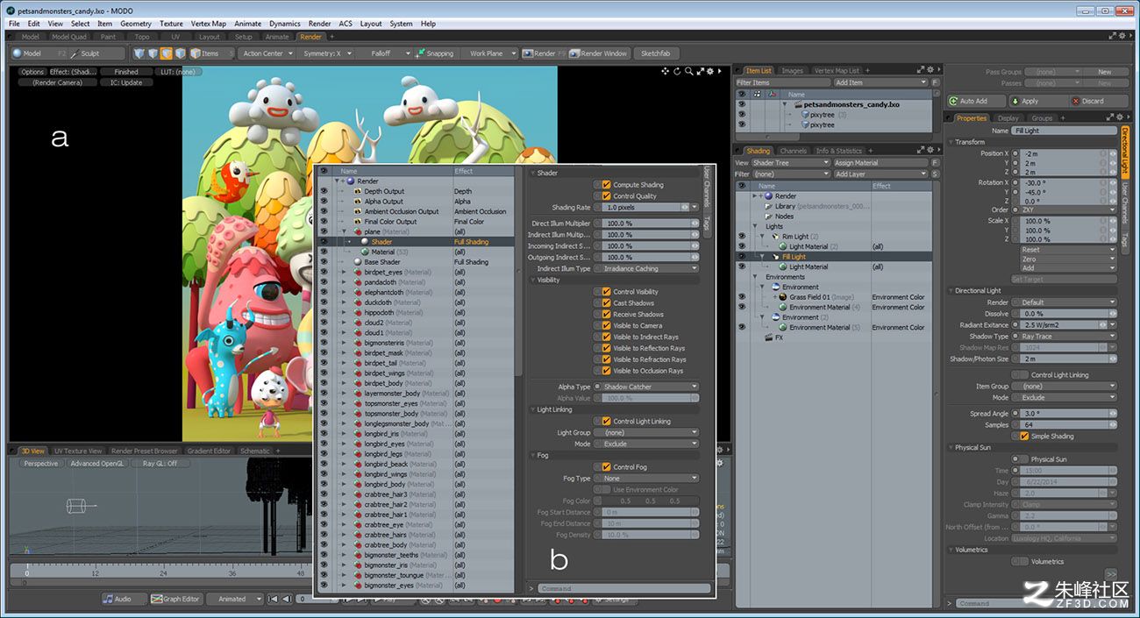This screenshot has width=1140, height=618.
Task: Click the render viewport refresh rotate icon
Action: pyautogui.click(x=678, y=71)
